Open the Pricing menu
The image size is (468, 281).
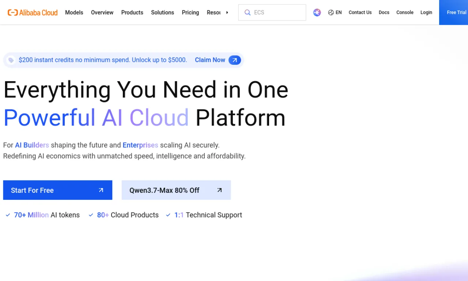pyautogui.click(x=190, y=12)
